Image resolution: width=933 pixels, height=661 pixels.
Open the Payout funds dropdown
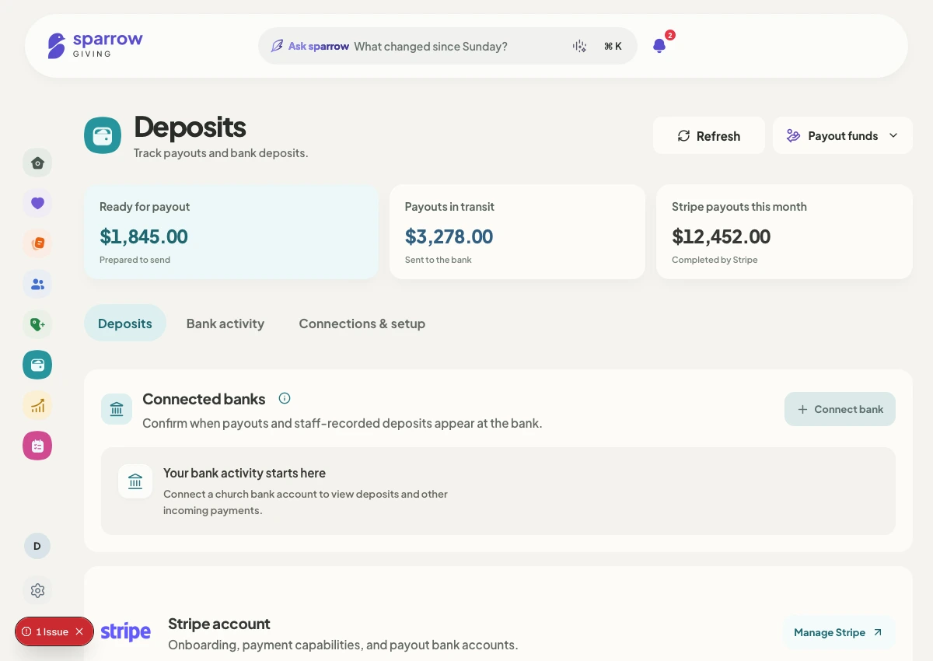843,135
